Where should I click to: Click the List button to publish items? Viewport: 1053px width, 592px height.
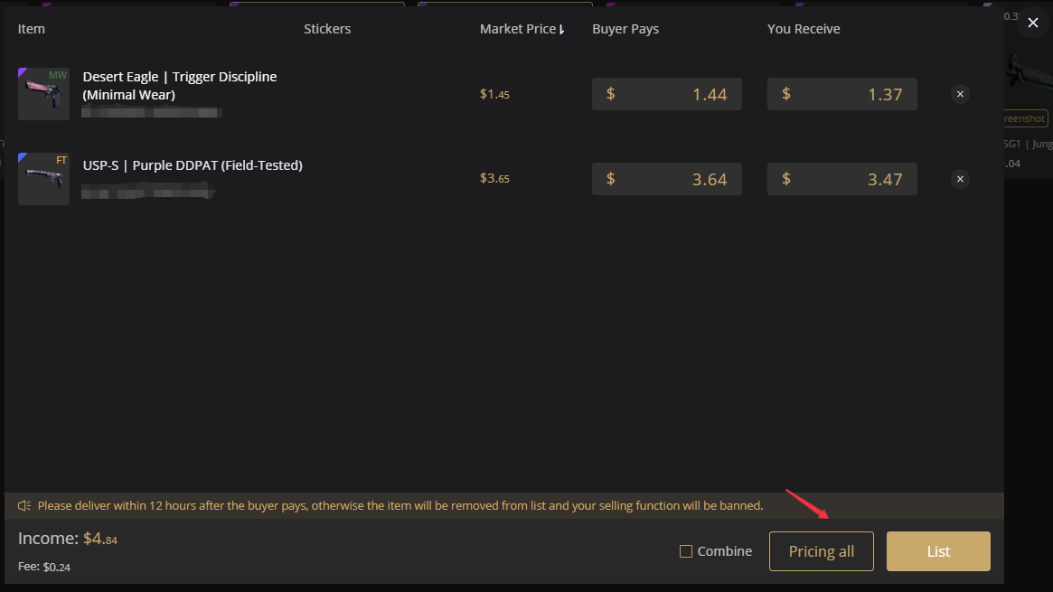coord(938,550)
